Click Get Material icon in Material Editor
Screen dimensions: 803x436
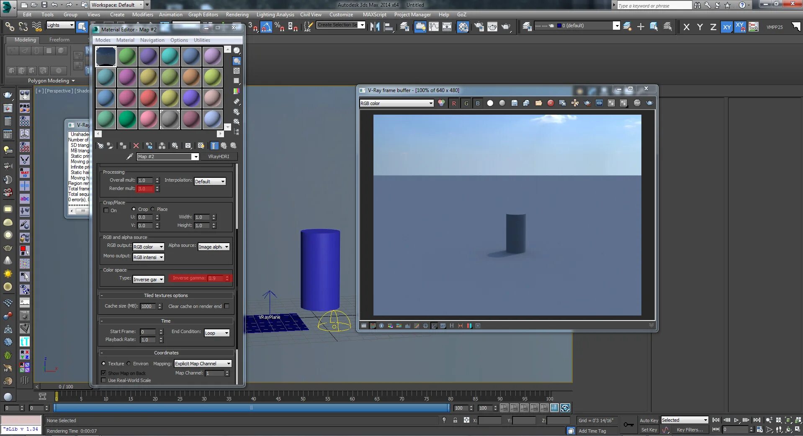[x=100, y=146]
